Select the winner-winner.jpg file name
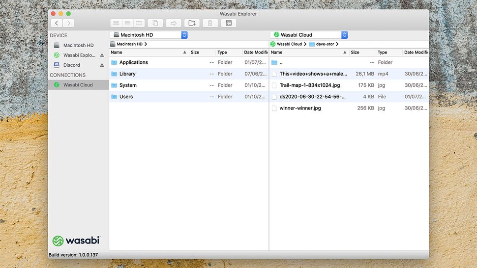Image resolution: width=477 pixels, height=268 pixels. [300, 108]
